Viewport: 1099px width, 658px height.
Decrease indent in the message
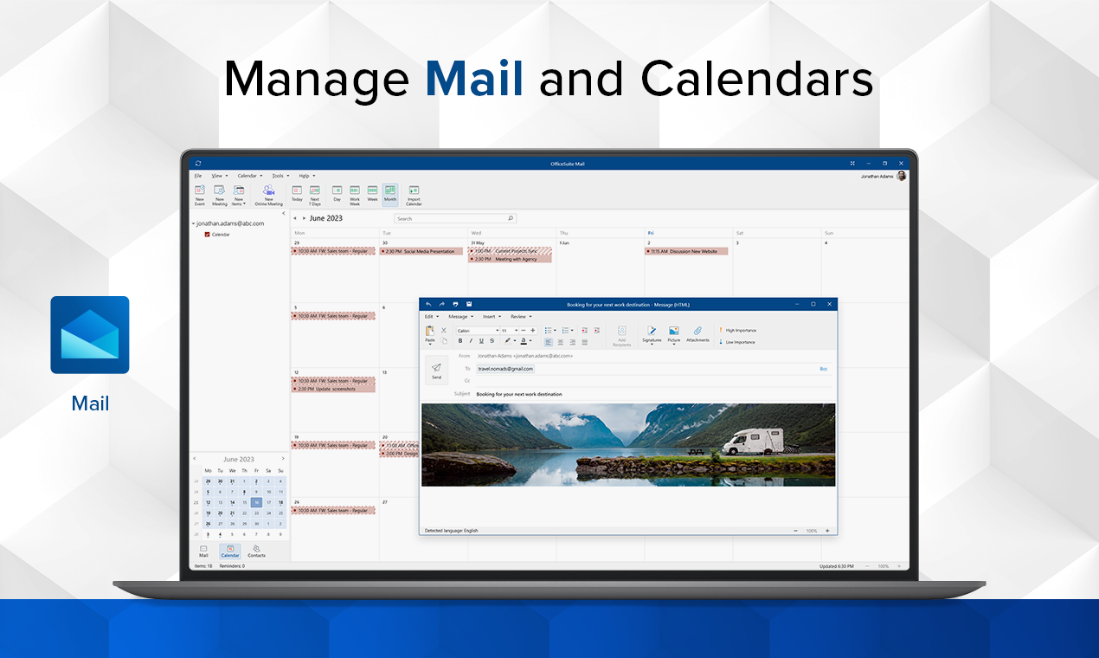tap(584, 330)
